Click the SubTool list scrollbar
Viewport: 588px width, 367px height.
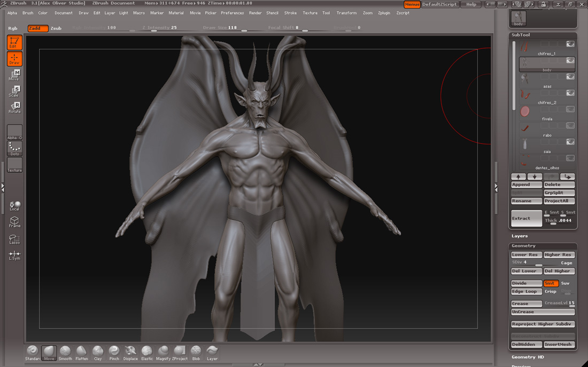pos(514,76)
